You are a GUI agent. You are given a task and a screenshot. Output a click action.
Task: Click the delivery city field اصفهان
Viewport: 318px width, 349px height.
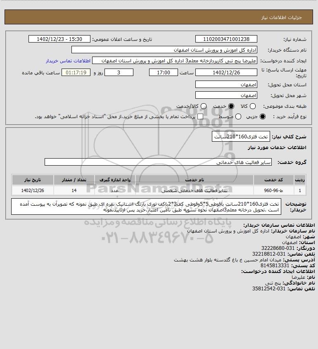[x=226, y=95]
